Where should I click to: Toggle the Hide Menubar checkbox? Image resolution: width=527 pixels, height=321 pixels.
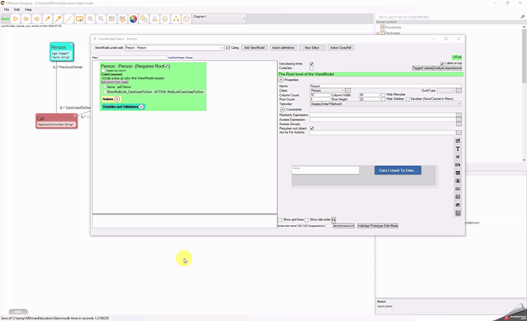click(383, 95)
